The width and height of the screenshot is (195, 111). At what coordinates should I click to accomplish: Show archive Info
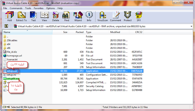pos(89,16)
